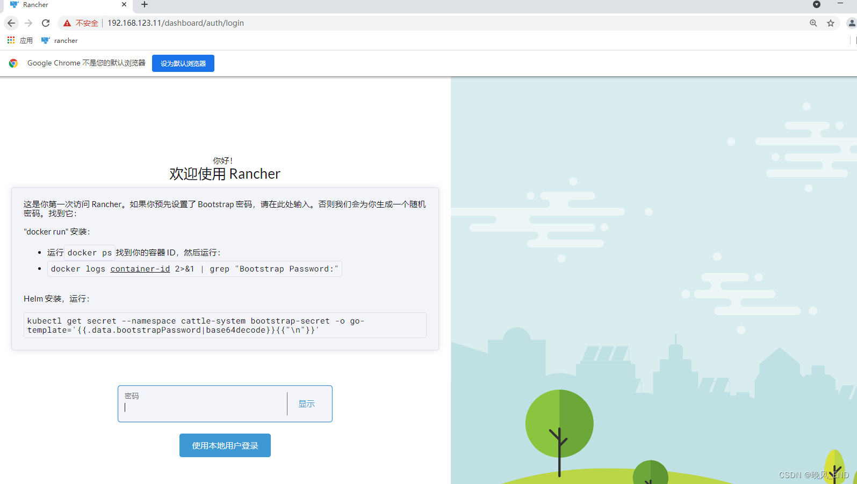Reload the page with the refresh icon
The height and width of the screenshot is (484, 857).
[x=46, y=23]
